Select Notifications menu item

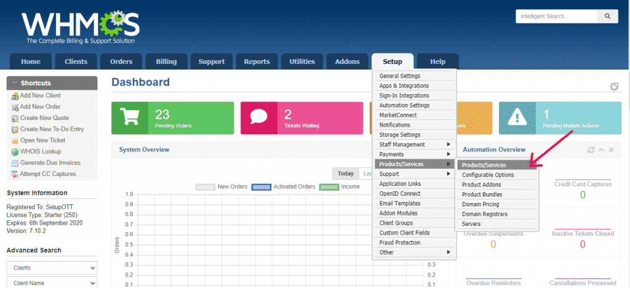click(x=414, y=125)
